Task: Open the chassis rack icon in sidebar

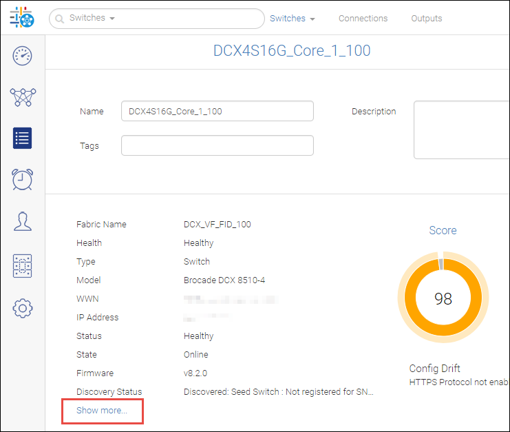Action: (x=23, y=266)
